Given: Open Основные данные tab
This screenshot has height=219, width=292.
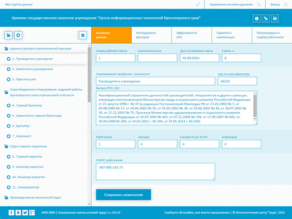Looking at the screenshot, I should [111, 35].
